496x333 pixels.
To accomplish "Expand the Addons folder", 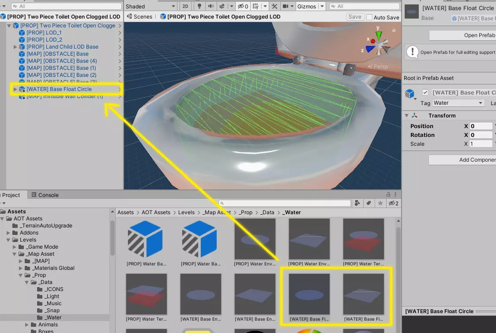I will [x=8, y=233].
